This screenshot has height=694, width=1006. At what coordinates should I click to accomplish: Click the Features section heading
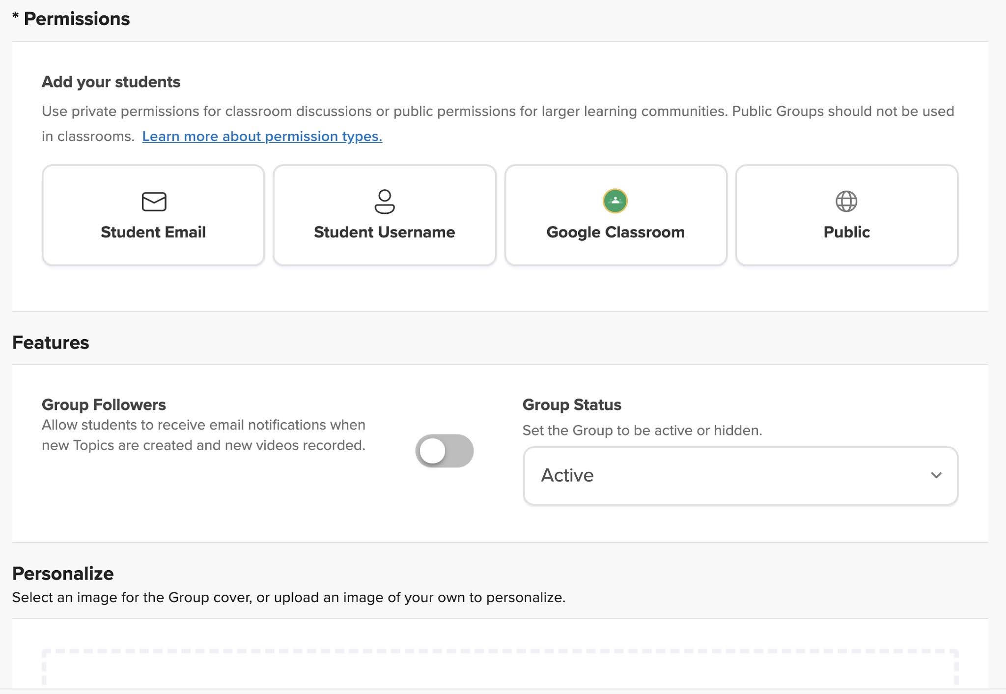click(51, 342)
